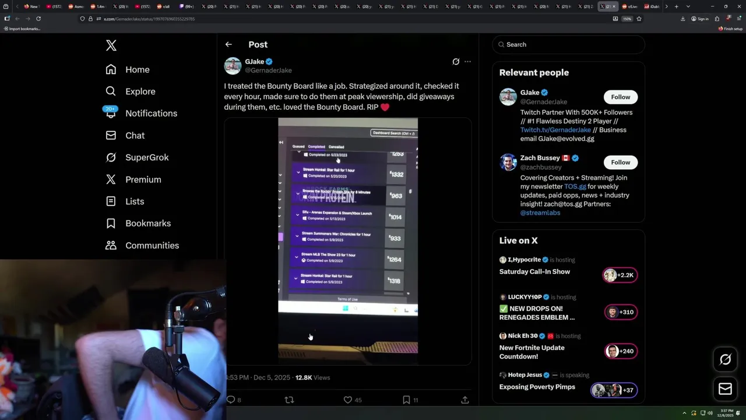Image resolution: width=746 pixels, height=420 pixels.
Task: Click the taskbar volume speaker icon
Action: point(710,413)
